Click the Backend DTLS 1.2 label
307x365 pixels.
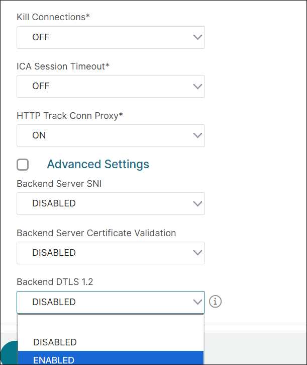point(55,282)
